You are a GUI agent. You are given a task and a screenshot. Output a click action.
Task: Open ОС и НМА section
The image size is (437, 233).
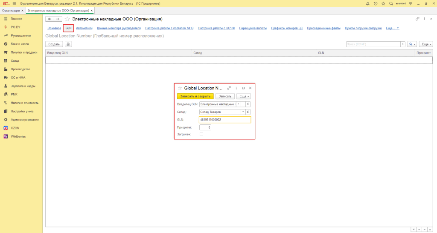pos(18,78)
